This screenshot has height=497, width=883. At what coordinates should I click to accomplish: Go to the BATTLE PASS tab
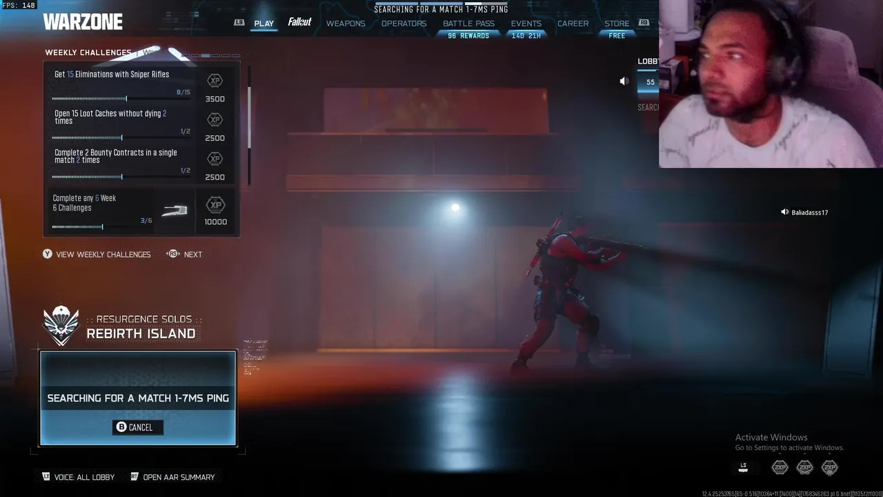[468, 23]
